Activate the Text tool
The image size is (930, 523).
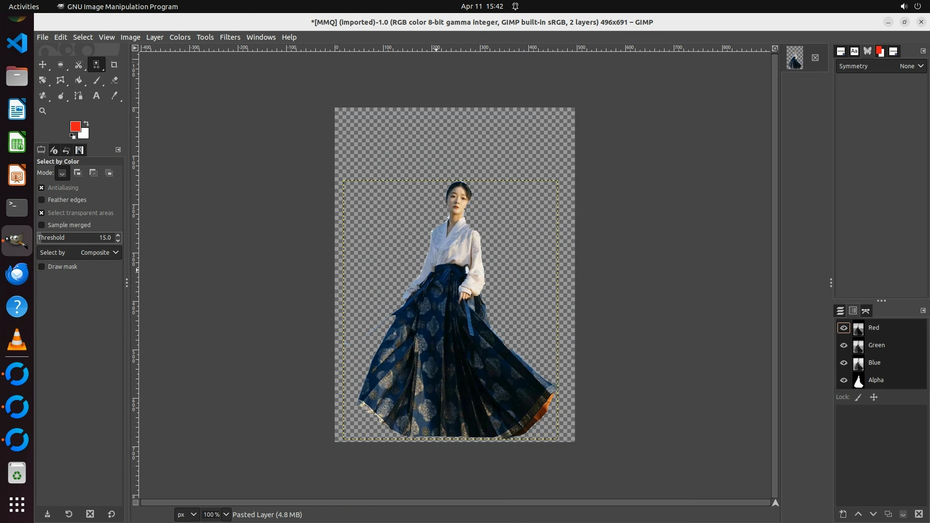tap(96, 96)
